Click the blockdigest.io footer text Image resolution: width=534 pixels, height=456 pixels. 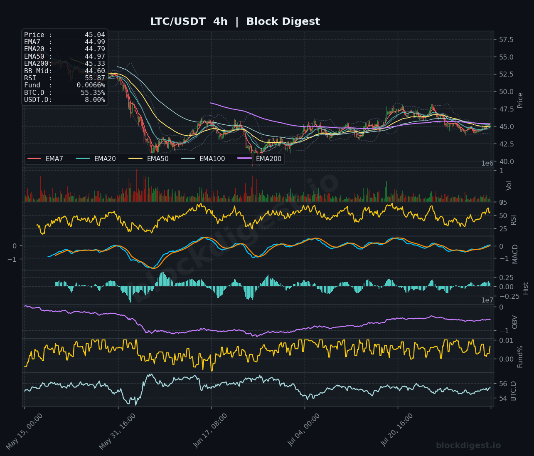(468, 446)
